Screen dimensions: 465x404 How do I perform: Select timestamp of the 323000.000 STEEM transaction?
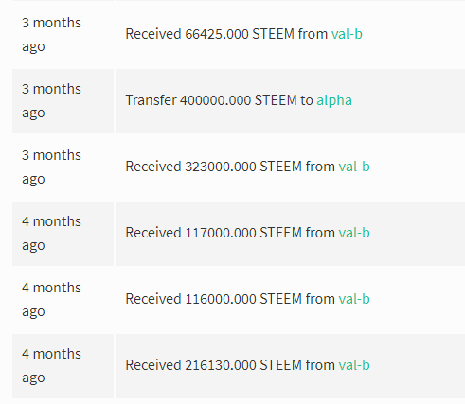(51, 167)
